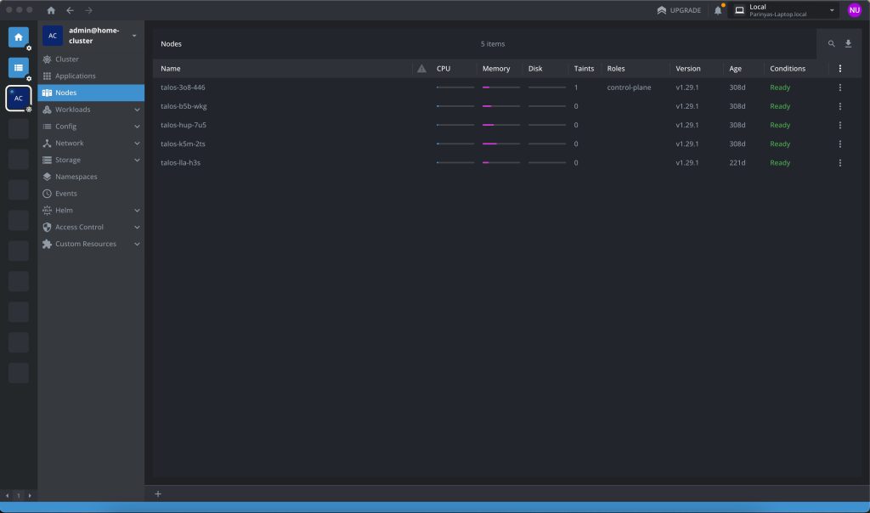The height and width of the screenshot is (513, 870).
Task: Click memory usage bar for talos-hup-7u5
Action: pyautogui.click(x=501, y=125)
